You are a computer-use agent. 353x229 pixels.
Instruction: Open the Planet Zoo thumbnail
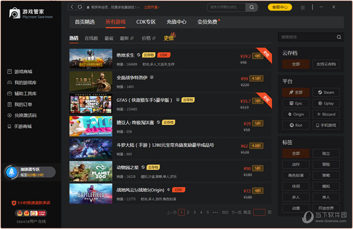[x=91, y=171]
